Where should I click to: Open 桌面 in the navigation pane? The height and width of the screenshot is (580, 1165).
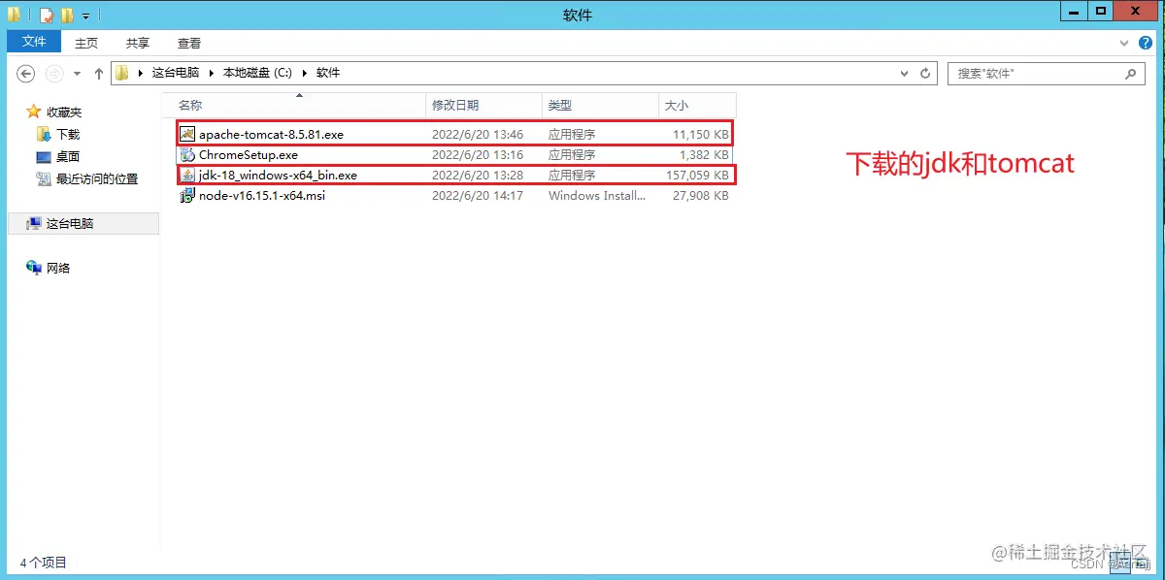point(68,156)
